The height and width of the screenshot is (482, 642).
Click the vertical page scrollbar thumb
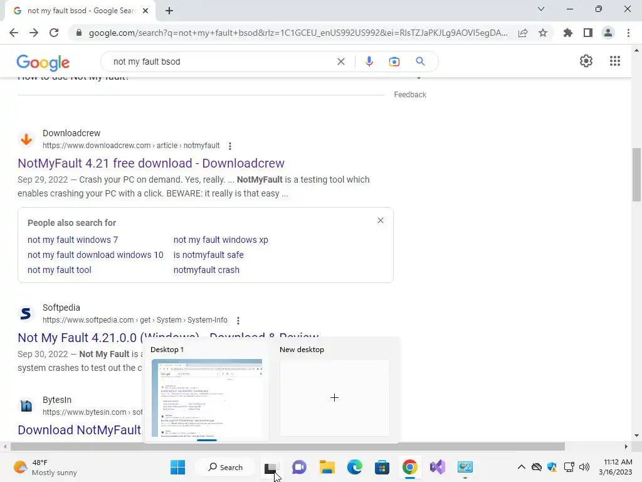point(636,174)
